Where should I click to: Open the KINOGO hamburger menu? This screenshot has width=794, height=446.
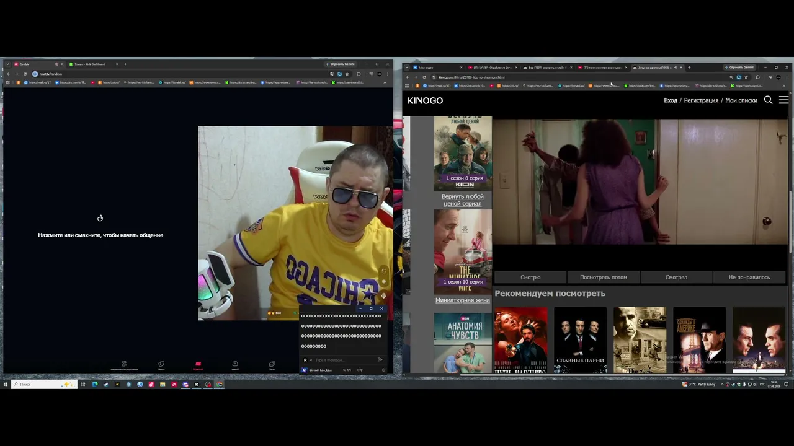[783, 100]
